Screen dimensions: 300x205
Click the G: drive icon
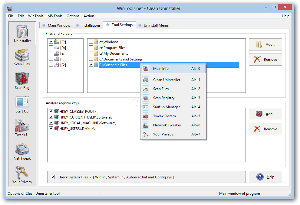pyautogui.click(x=56, y=65)
